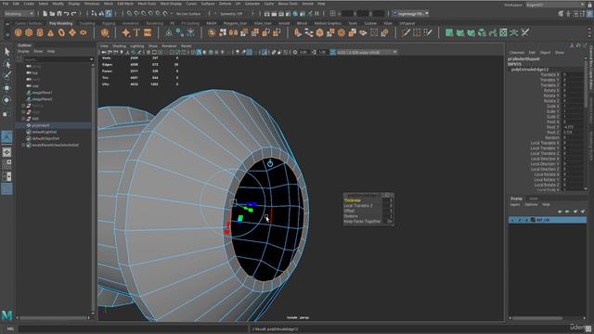
Task: Open the Outliner Display menu
Action: [x=23, y=51]
